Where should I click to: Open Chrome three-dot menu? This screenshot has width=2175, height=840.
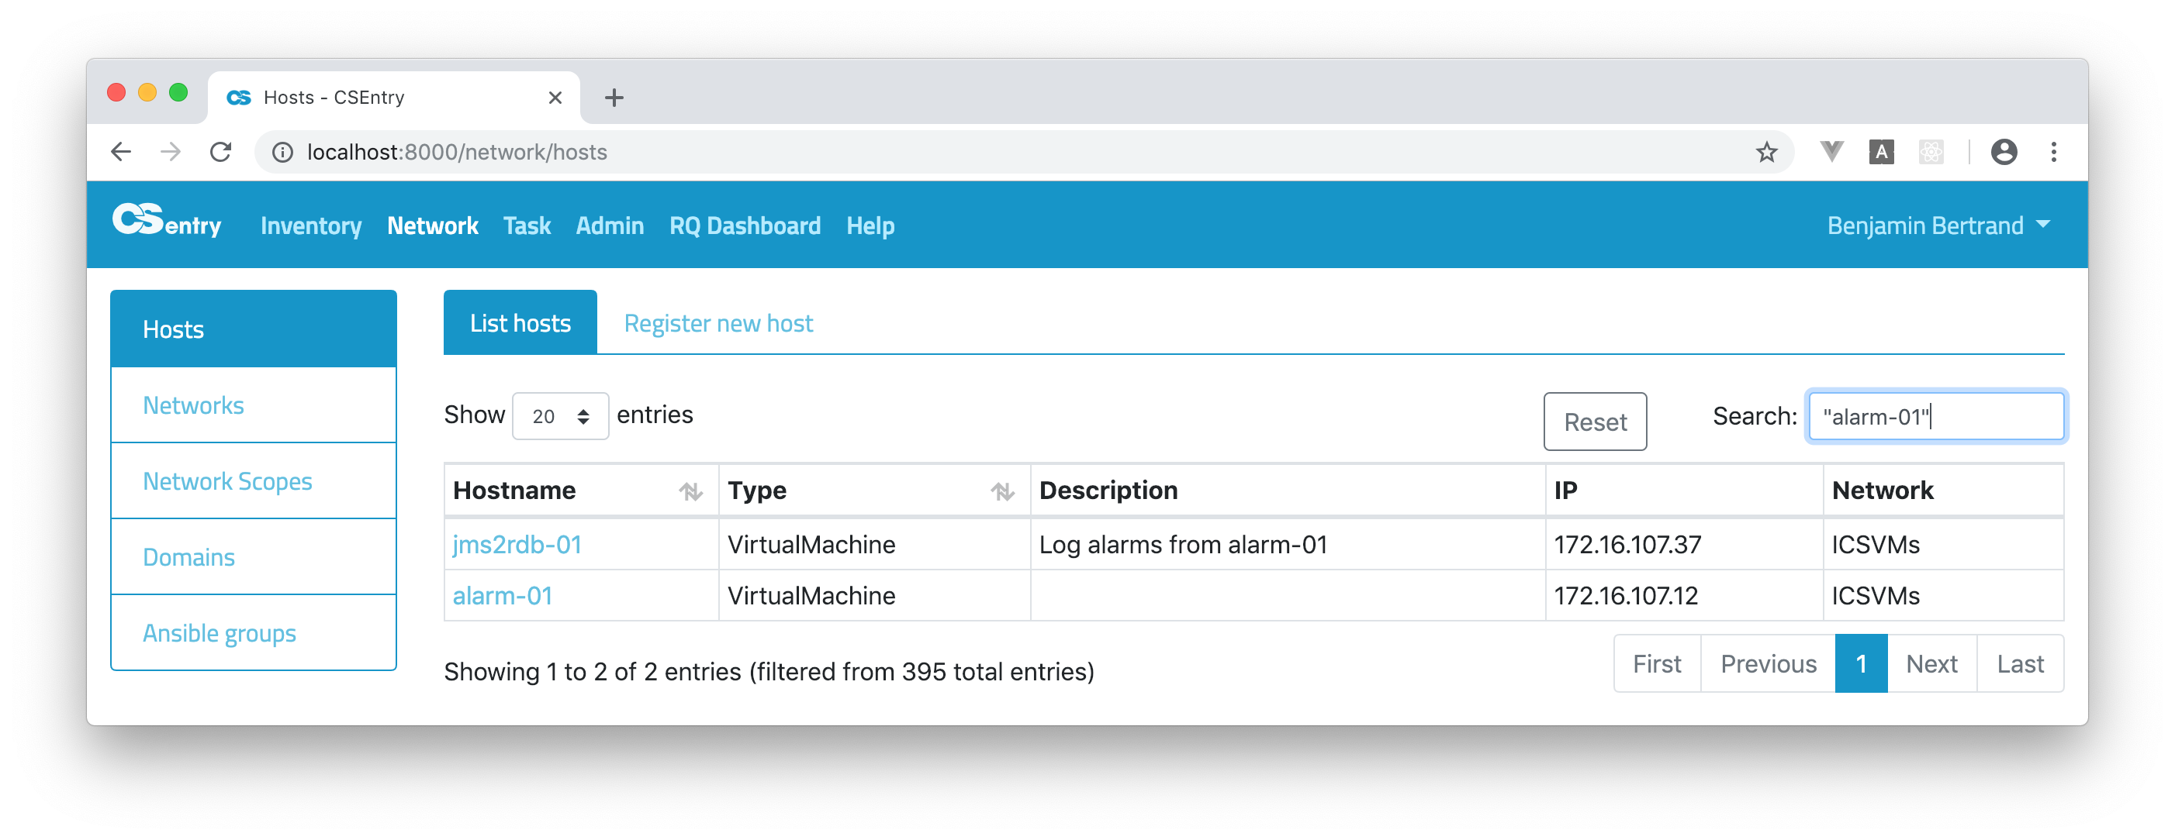coord(2053,153)
